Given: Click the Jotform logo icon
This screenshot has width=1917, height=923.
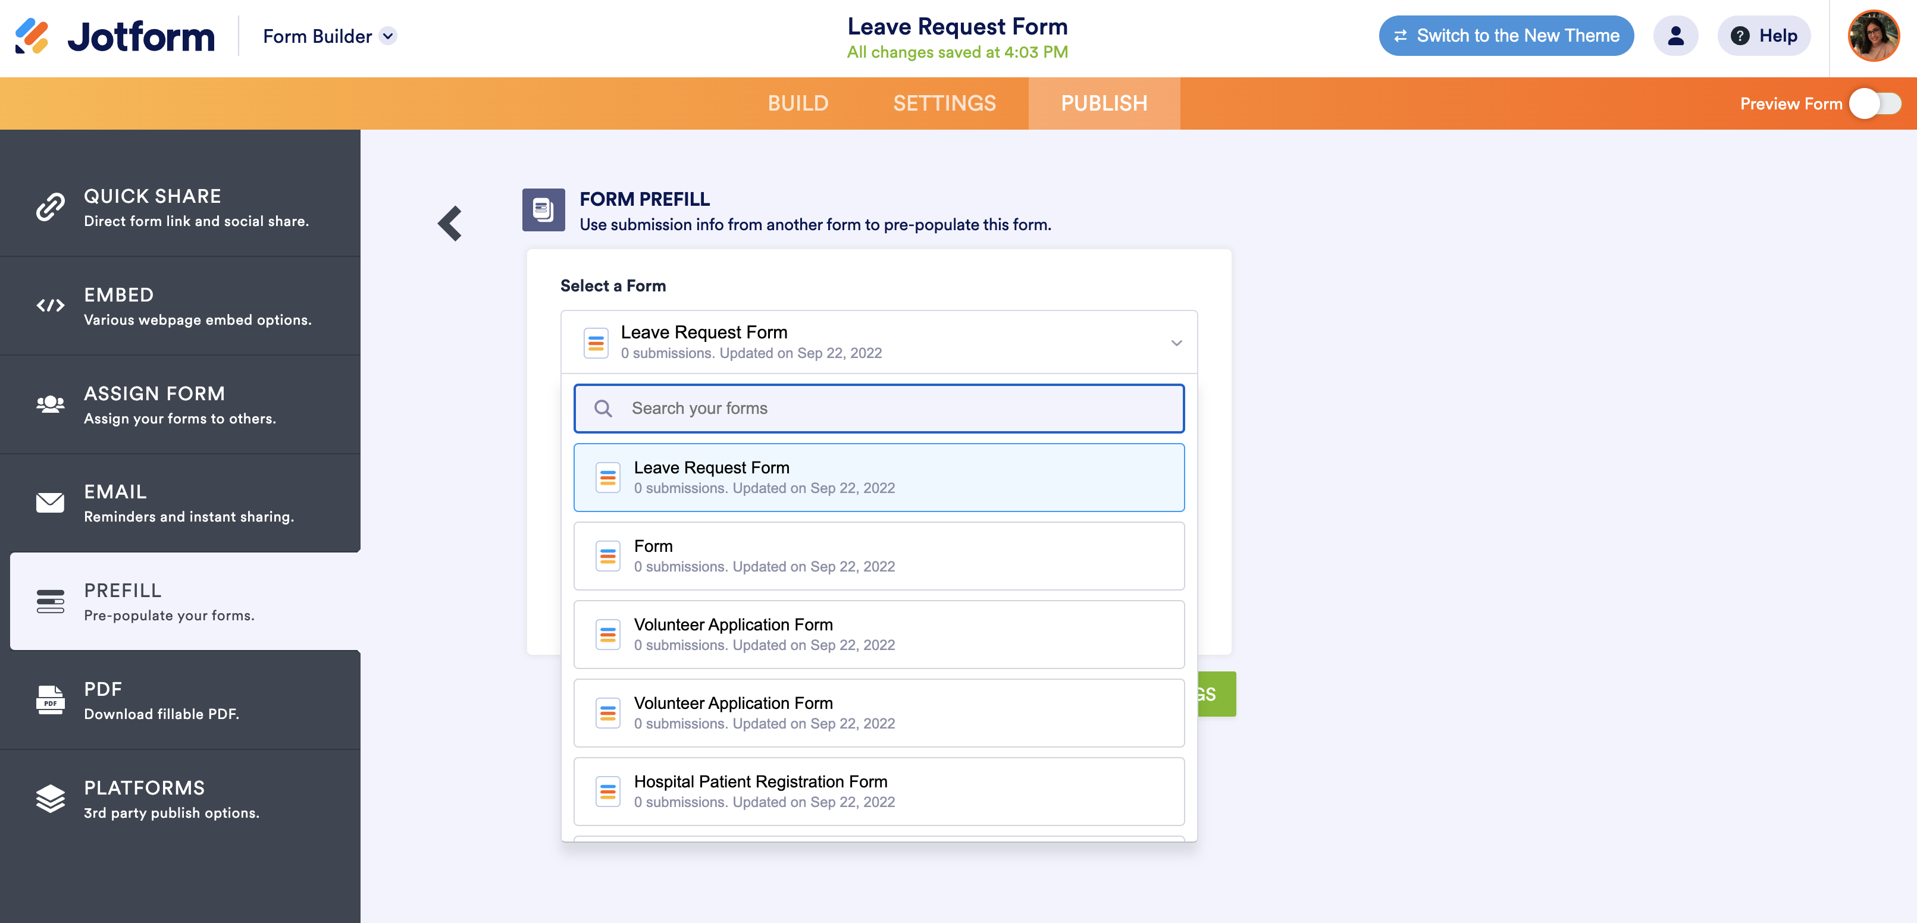Looking at the screenshot, I should pyautogui.click(x=32, y=36).
